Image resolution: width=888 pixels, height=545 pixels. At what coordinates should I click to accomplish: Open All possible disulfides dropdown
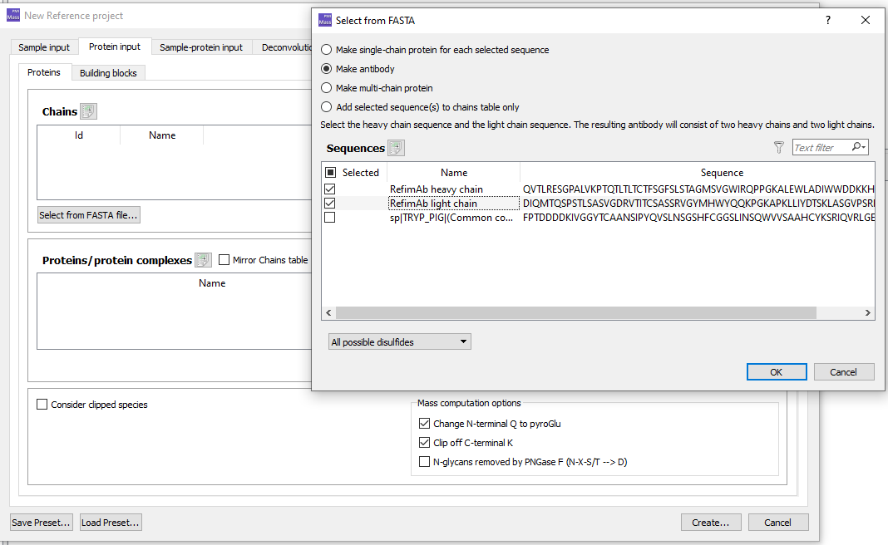click(399, 342)
